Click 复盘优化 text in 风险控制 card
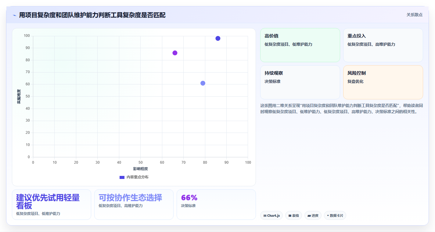Image resolution: width=435 pixels, height=232 pixels. pyautogui.click(x=355, y=82)
